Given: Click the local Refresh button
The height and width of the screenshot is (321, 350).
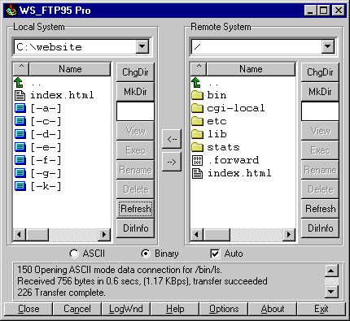Looking at the screenshot, I should click(x=135, y=209).
